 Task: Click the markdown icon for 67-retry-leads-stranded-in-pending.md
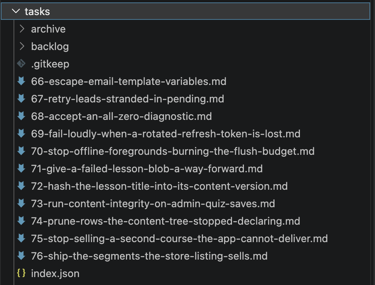tap(21, 98)
